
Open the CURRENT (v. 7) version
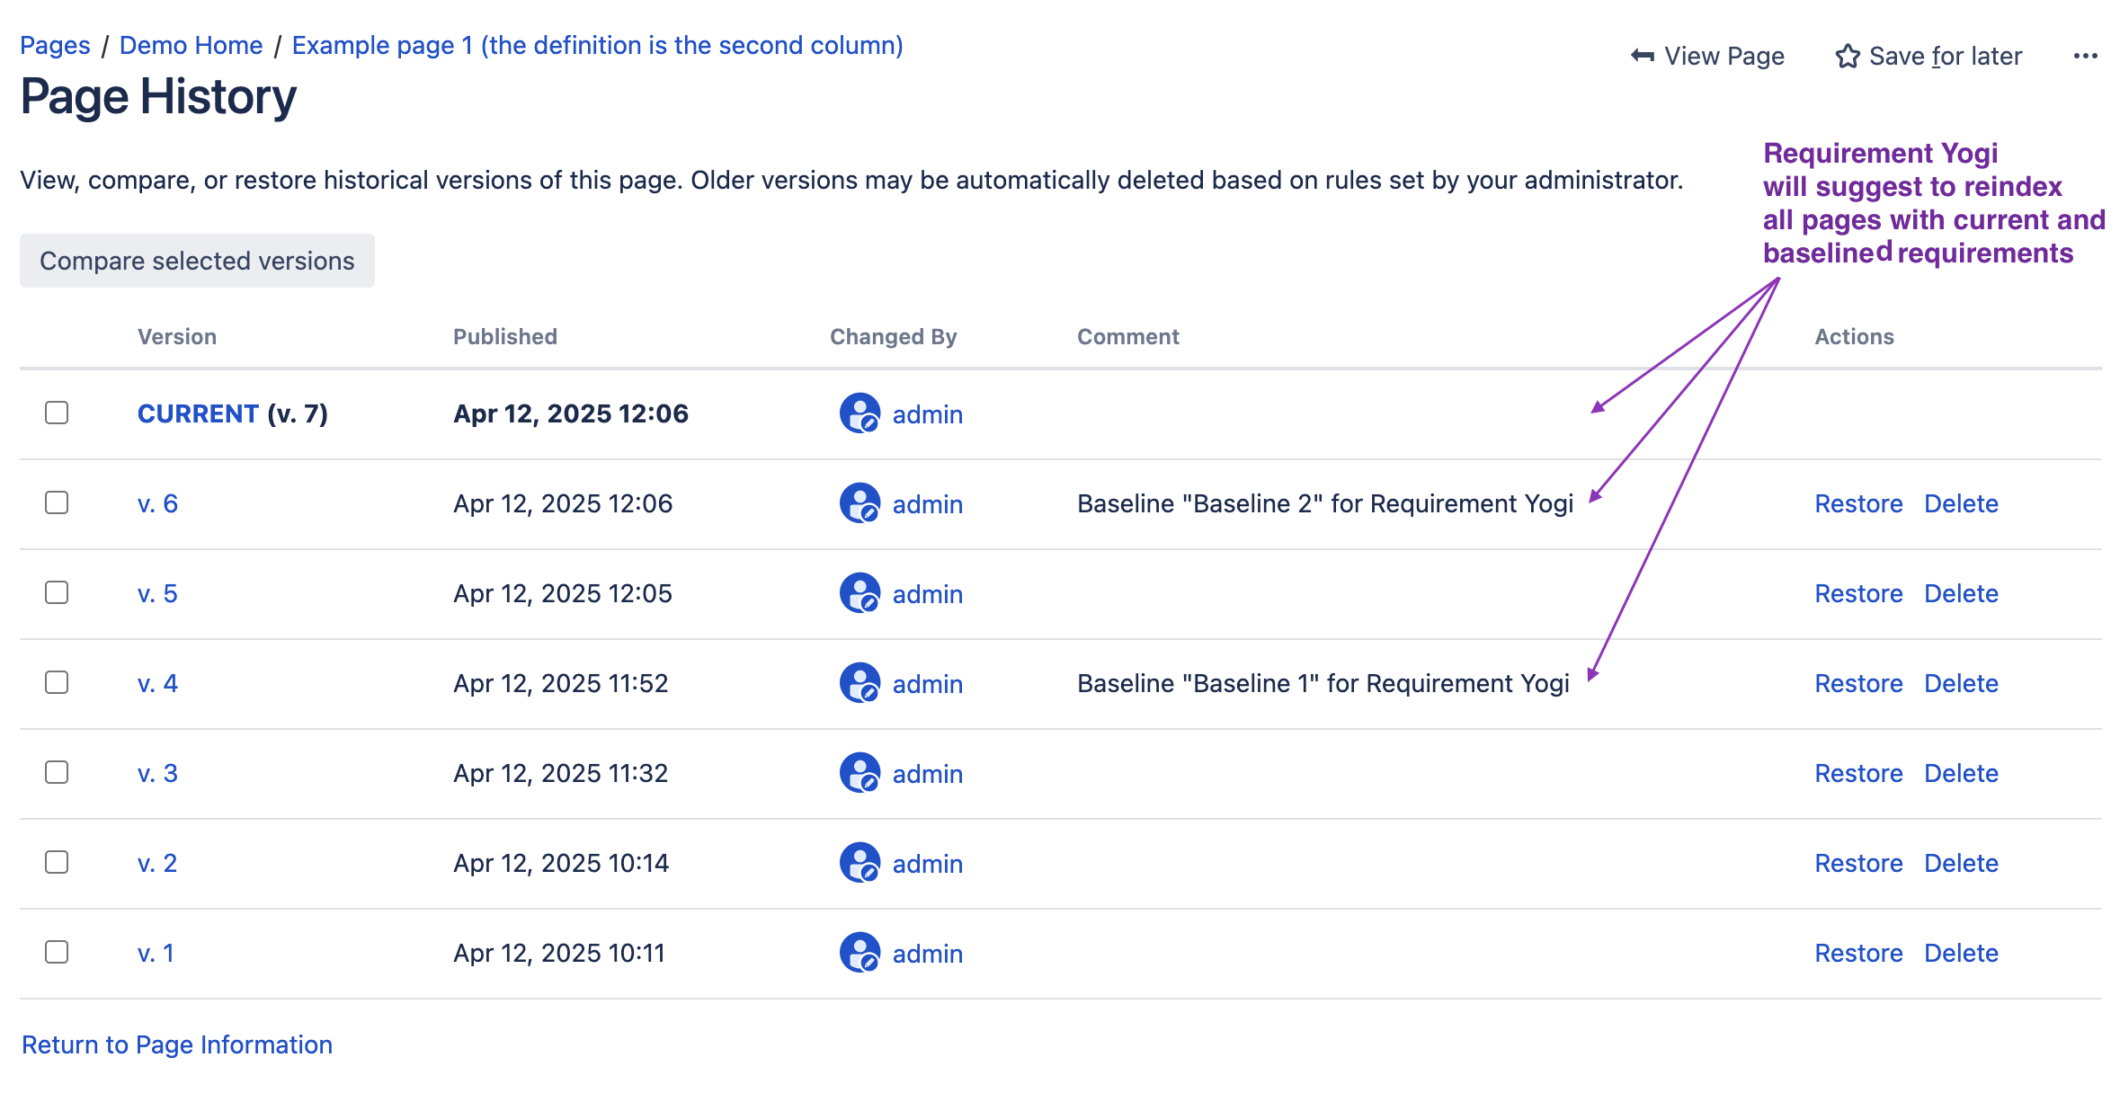click(x=197, y=413)
